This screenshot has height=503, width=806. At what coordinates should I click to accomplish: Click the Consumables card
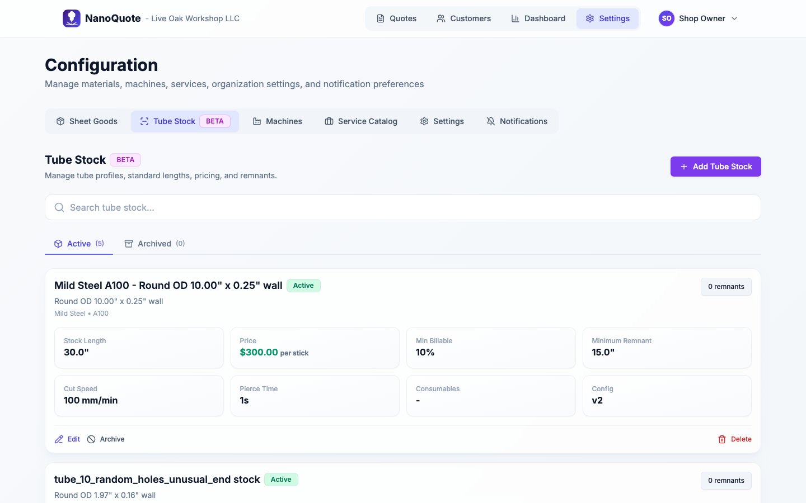(491, 396)
